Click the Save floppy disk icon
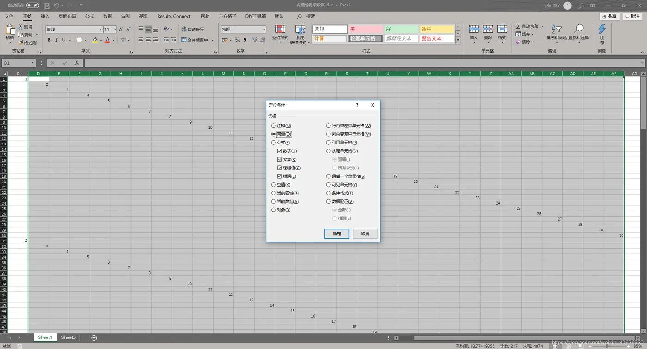The height and width of the screenshot is (349, 647). coord(47,6)
